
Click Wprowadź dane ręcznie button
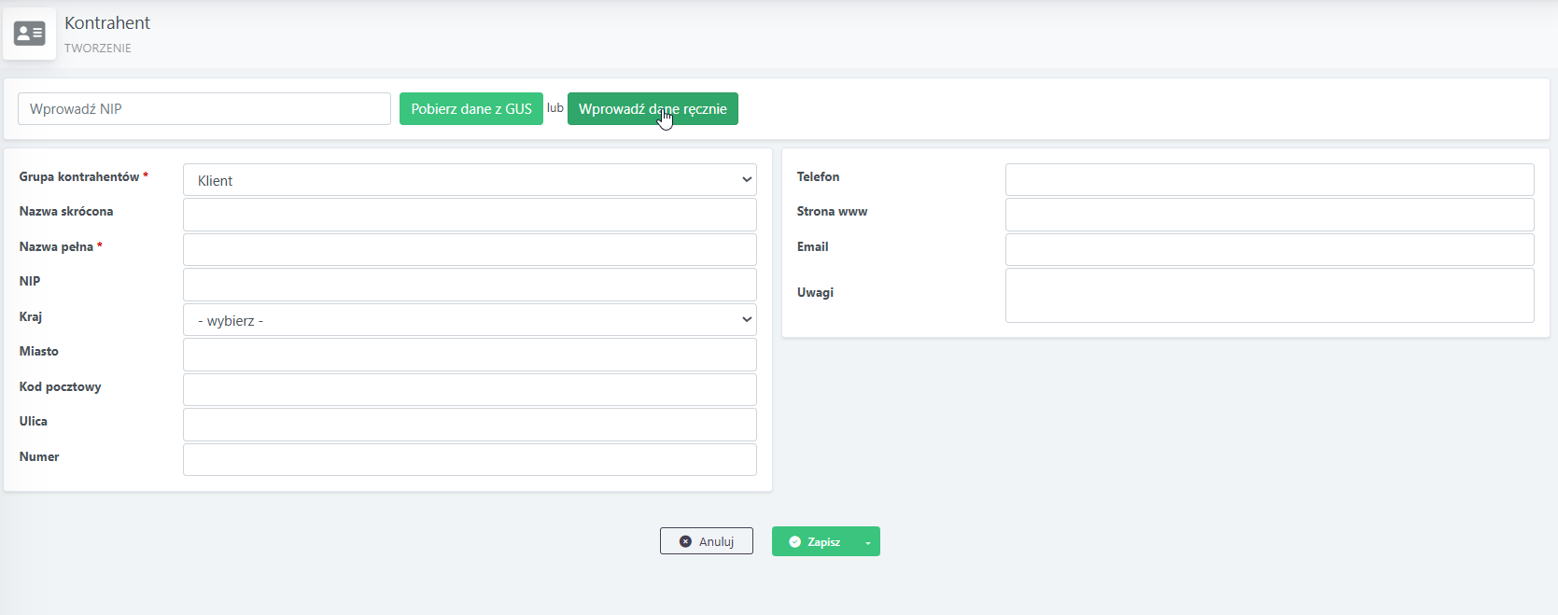click(x=653, y=109)
